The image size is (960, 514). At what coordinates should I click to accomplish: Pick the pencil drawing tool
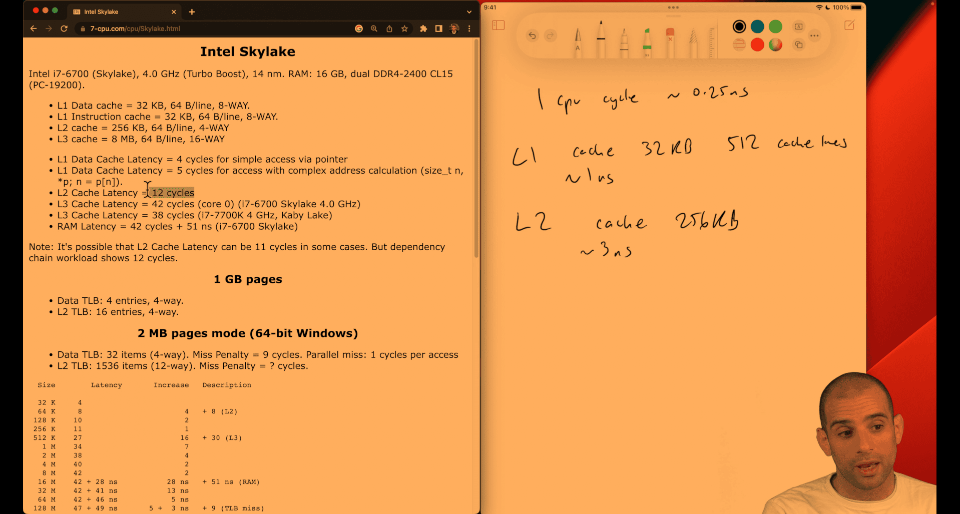point(693,43)
